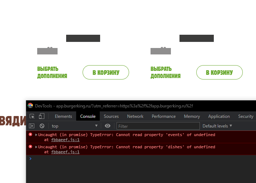This screenshot has width=256, height=183.
Task: Open the 'top' JavaScript context dropdown
Action: [x=74, y=126]
